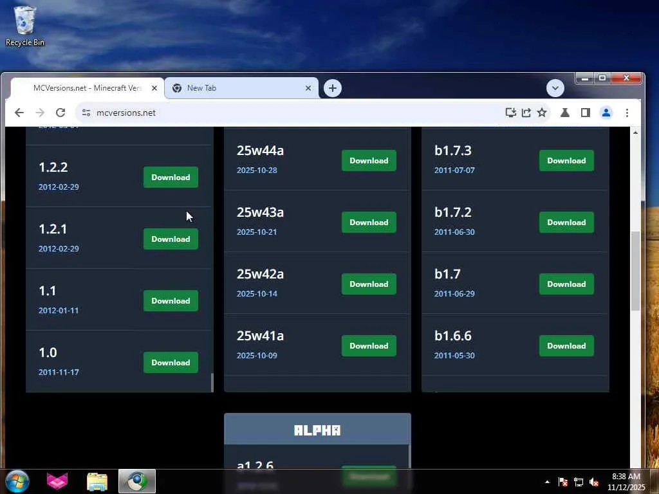Download snapshot 25w41a
This screenshot has height=494, width=659.
369,345
